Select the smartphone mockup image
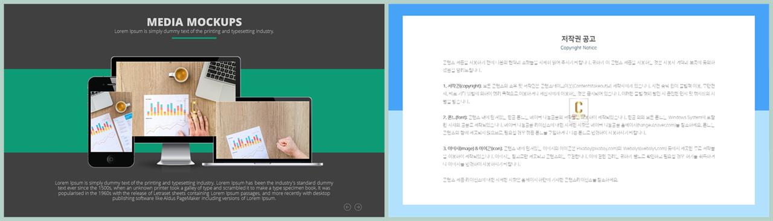Viewport: 773px width, 221px height. pyautogui.click(x=111, y=122)
